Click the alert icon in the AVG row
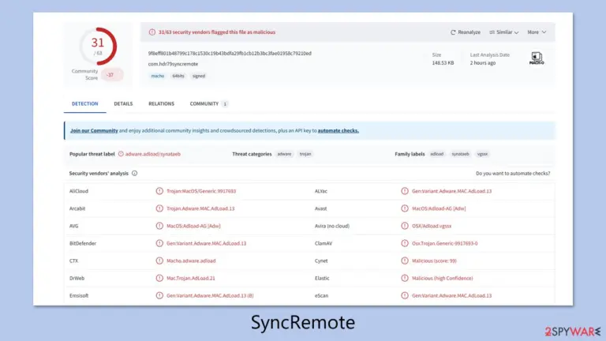Image resolution: width=606 pixels, height=341 pixels. point(159,226)
